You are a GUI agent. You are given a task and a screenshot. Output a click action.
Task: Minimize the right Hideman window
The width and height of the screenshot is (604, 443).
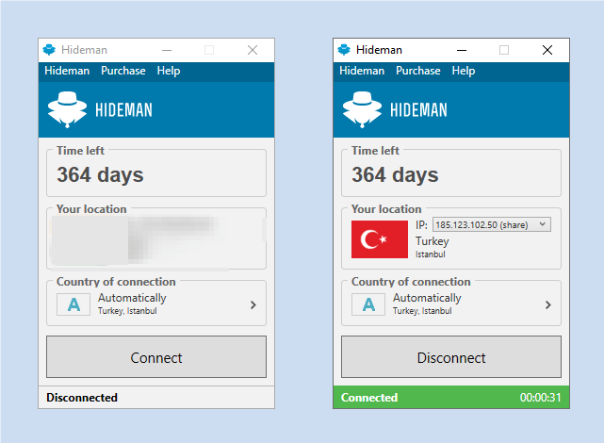pyautogui.click(x=462, y=50)
